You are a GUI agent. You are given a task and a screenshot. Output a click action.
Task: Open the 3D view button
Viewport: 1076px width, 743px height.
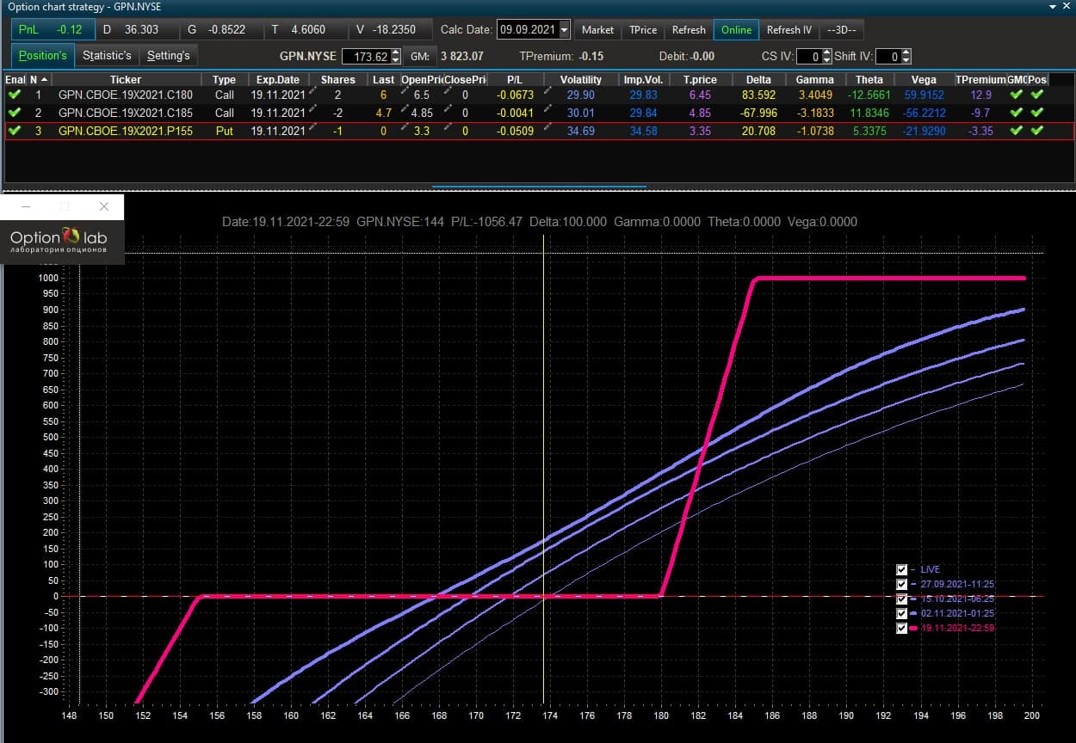[x=841, y=30]
